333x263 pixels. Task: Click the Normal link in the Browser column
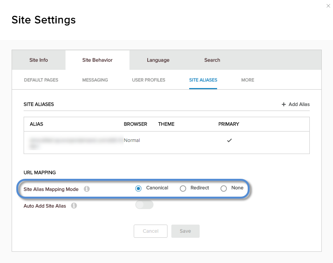pyautogui.click(x=132, y=140)
